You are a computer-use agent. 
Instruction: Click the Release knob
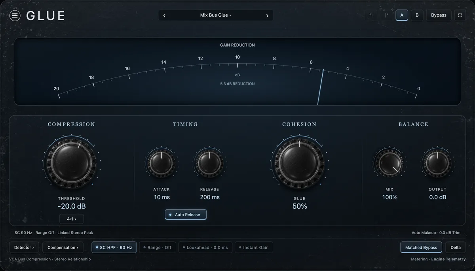tap(209, 163)
